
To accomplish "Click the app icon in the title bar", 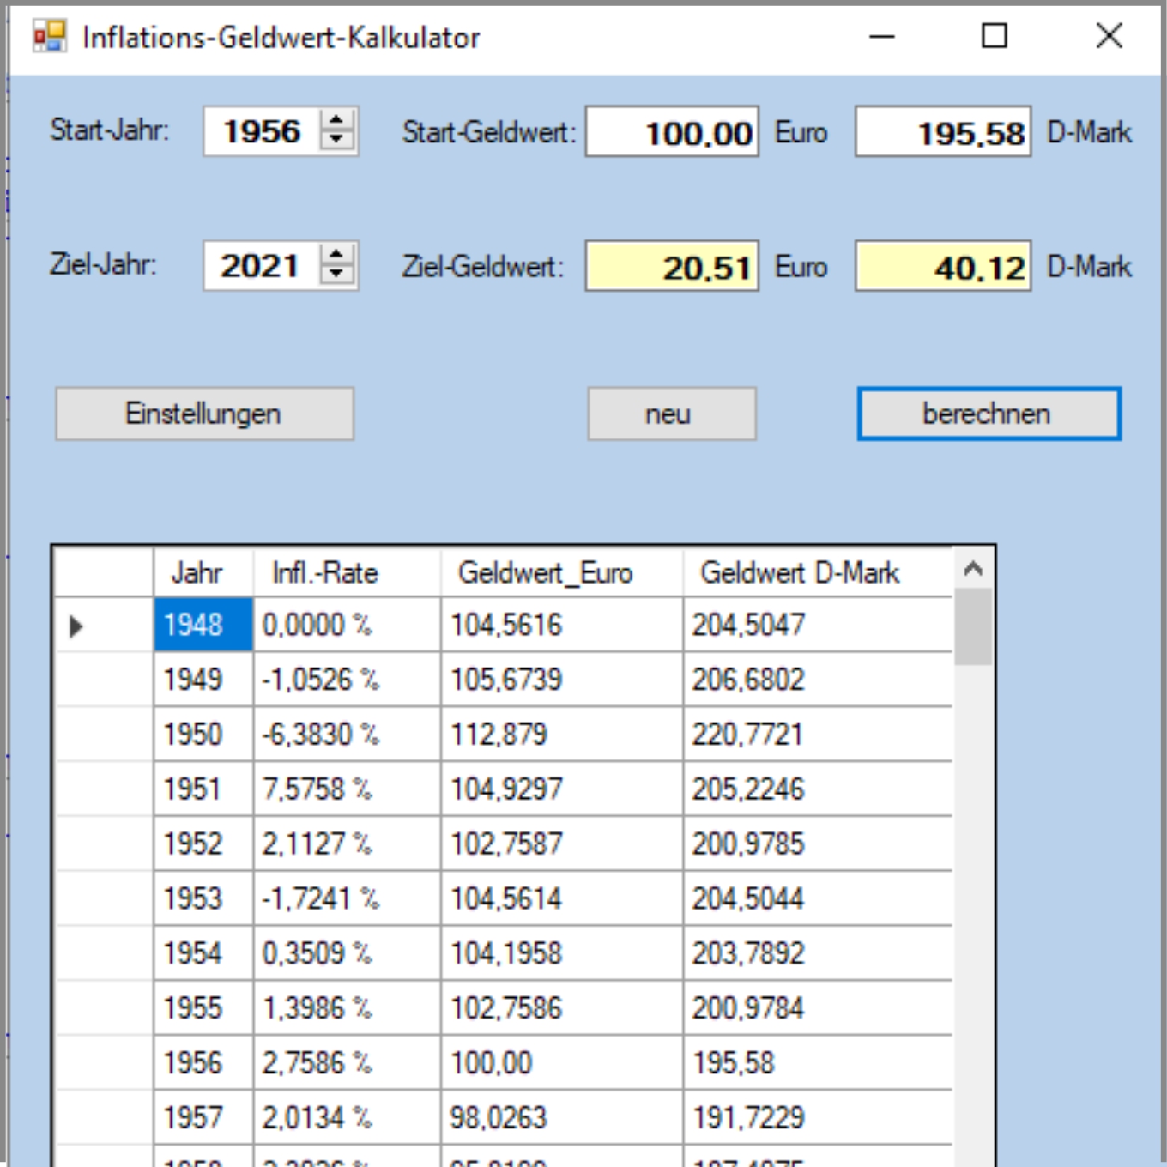I will click(x=49, y=37).
